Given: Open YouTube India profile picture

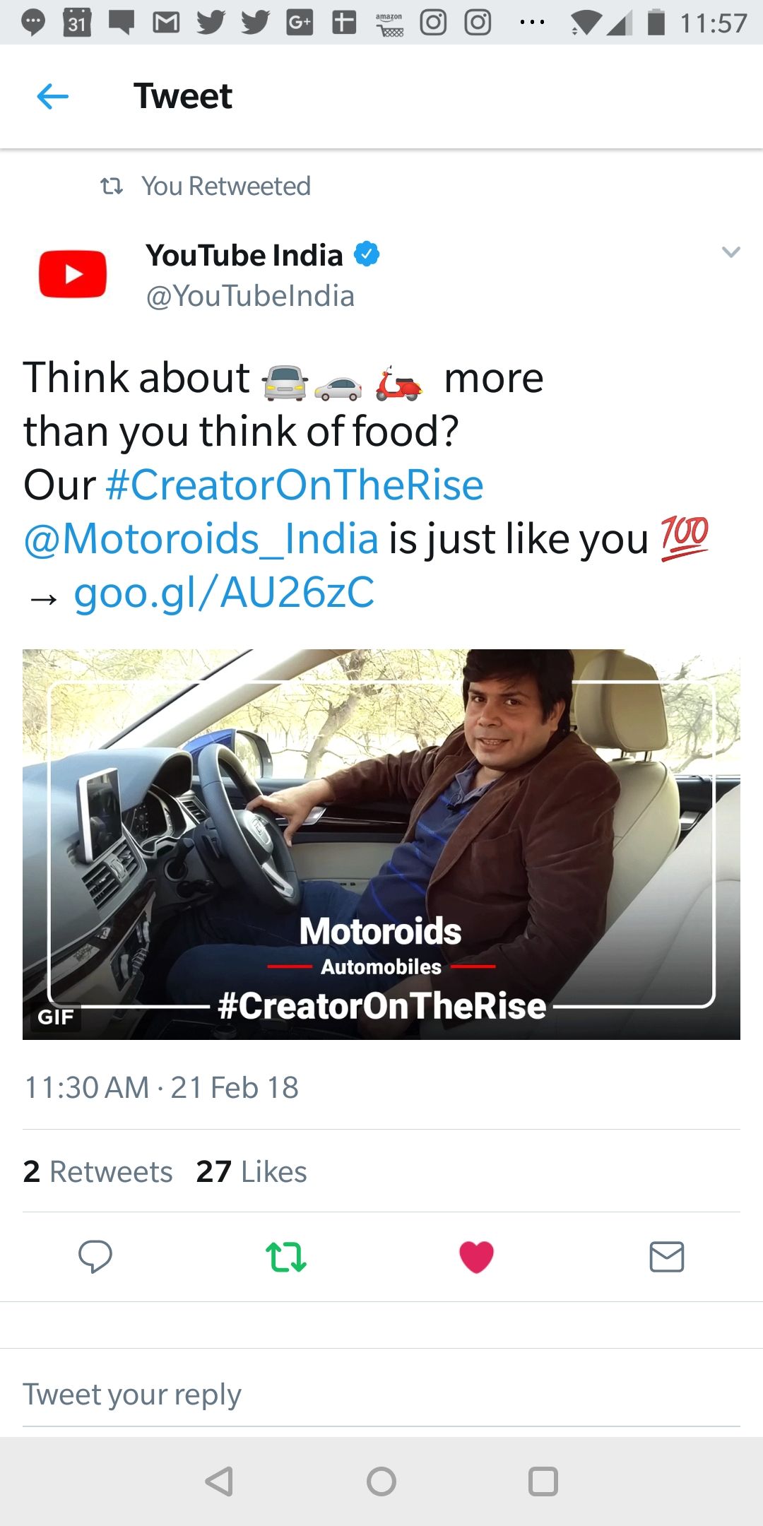Looking at the screenshot, I should pos(73,274).
